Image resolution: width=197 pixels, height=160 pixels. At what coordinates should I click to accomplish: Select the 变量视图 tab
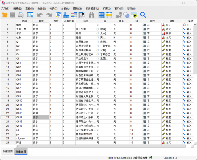pos(21,151)
